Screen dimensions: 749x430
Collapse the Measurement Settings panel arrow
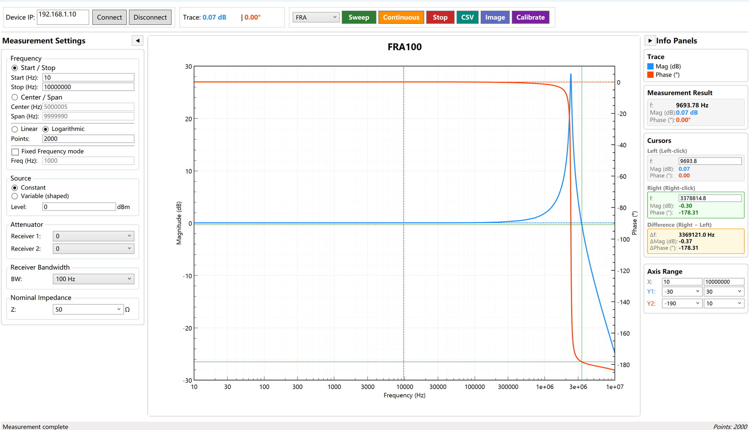click(137, 41)
